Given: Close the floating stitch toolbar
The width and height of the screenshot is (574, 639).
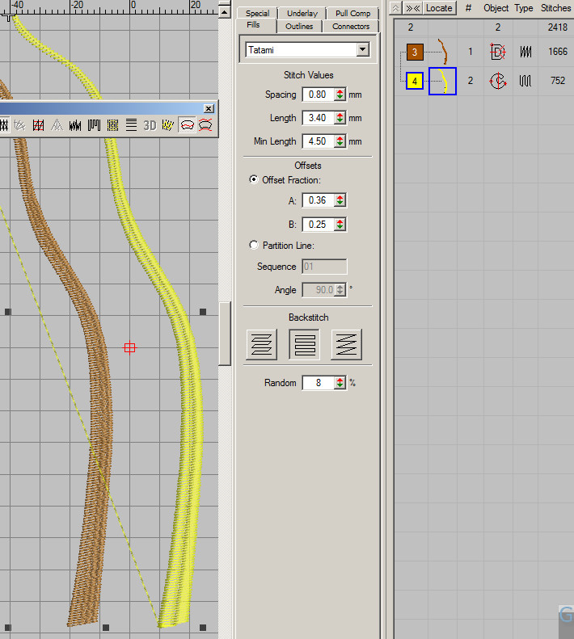Looking at the screenshot, I should pyautogui.click(x=209, y=108).
